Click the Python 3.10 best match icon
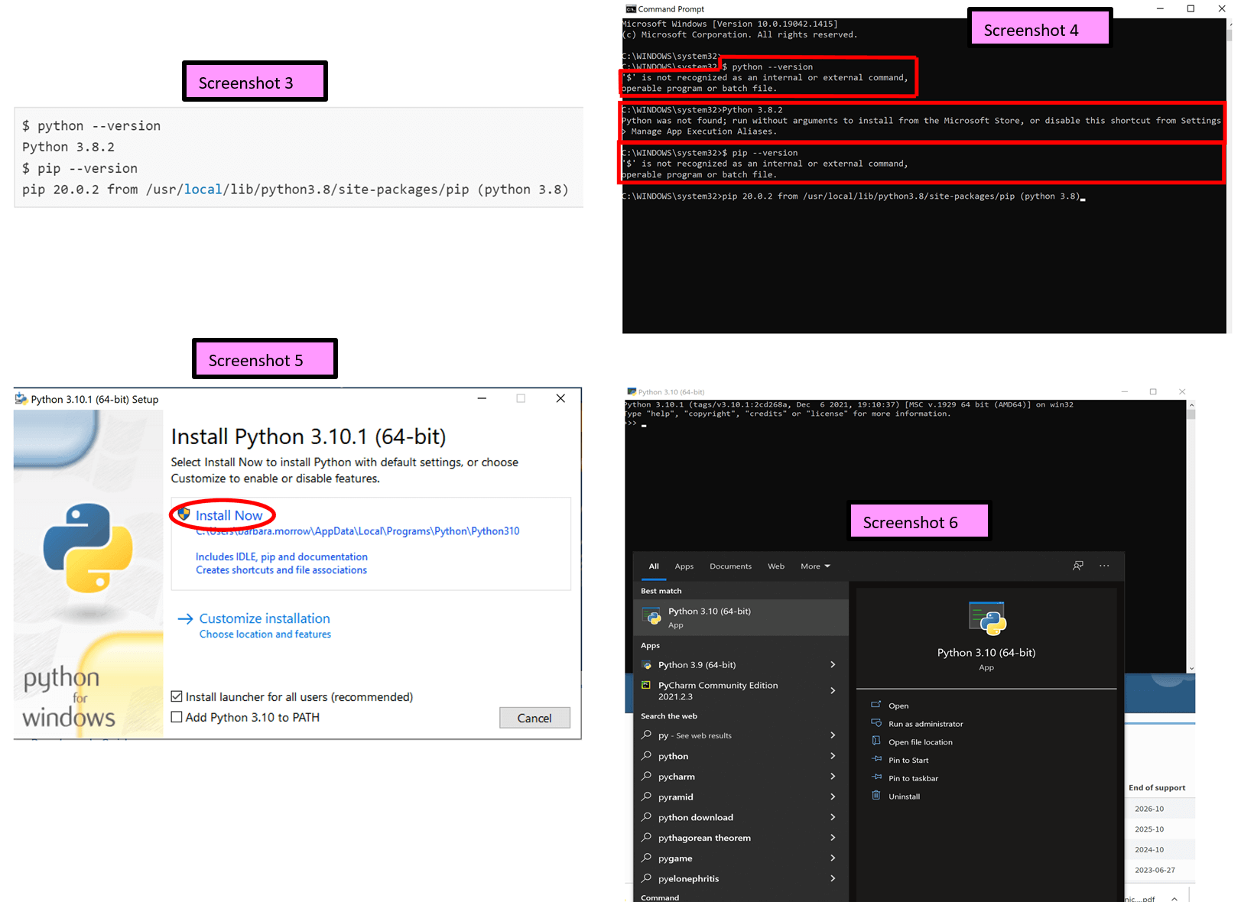Image resolution: width=1254 pixels, height=902 pixels. [651, 617]
